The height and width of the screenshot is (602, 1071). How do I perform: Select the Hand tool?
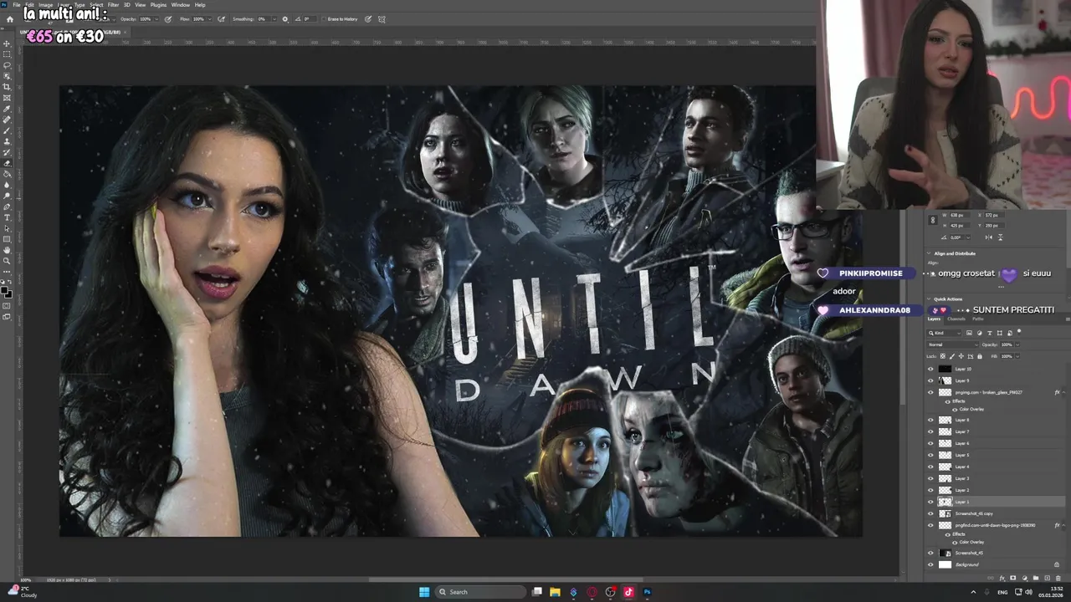pyautogui.click(x=7, y=250)
